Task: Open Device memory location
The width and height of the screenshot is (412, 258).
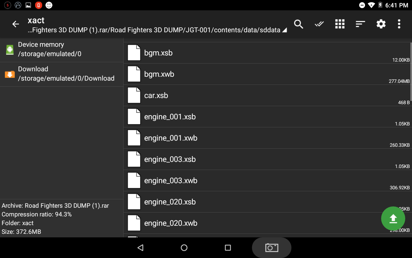Action: pos(62,49)
